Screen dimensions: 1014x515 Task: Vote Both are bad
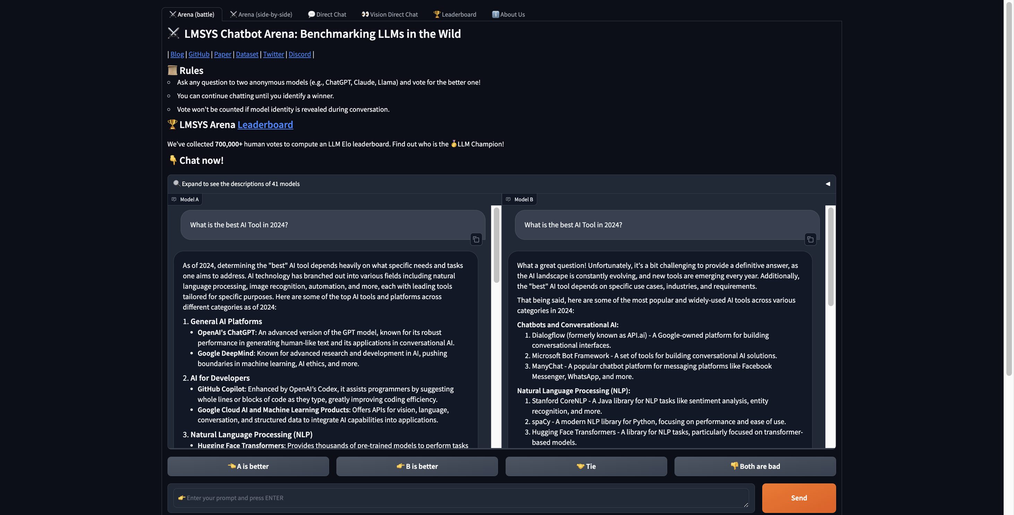tap(755, 466)
